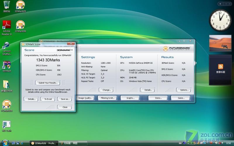Click Switch Between Windows quick launch icon

click(18, 143)
